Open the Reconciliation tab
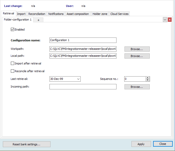 point(37,14)
